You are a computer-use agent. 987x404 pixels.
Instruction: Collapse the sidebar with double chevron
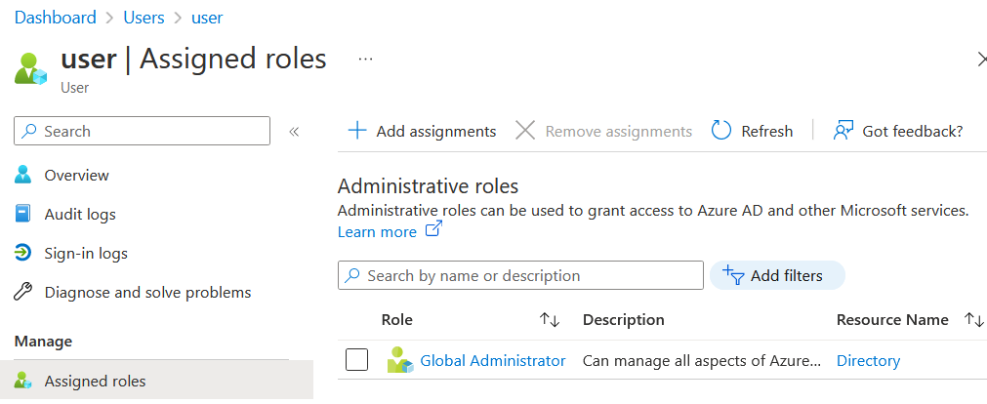point(293,132)
